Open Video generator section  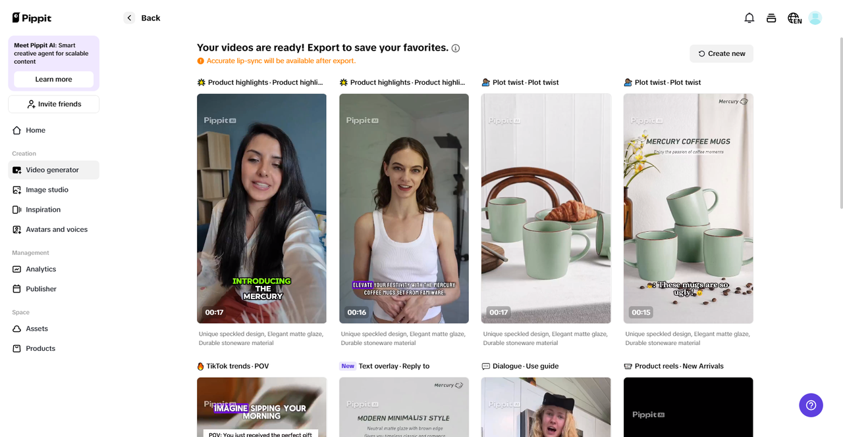point(54,170)
